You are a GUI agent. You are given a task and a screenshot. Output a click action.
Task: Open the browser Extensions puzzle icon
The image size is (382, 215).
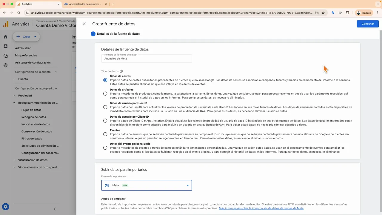(x=347, y=13)
